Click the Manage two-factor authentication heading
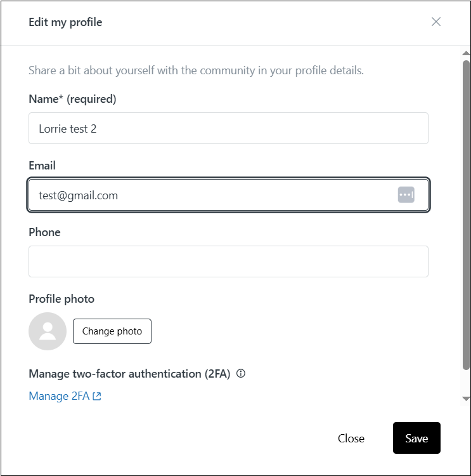Viewport: 471px width, 476px height. click(129, 374)
